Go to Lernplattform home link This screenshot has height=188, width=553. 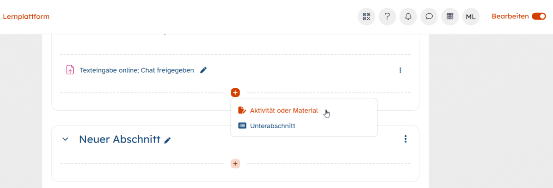pyautogui.click(x=26, y=17)
